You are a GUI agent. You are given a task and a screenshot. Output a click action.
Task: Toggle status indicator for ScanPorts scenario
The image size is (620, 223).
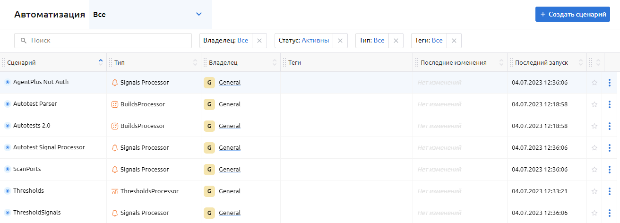[x=8, y=169]
